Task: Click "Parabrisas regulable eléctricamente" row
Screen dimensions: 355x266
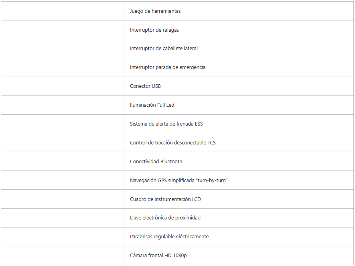Action: click(169, 237)
